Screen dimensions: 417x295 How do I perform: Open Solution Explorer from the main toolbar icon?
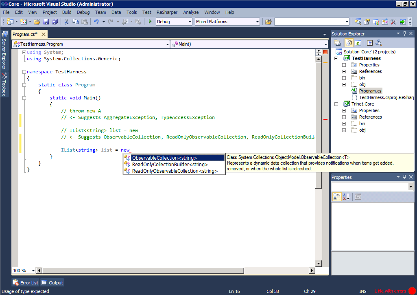point(358,22)
